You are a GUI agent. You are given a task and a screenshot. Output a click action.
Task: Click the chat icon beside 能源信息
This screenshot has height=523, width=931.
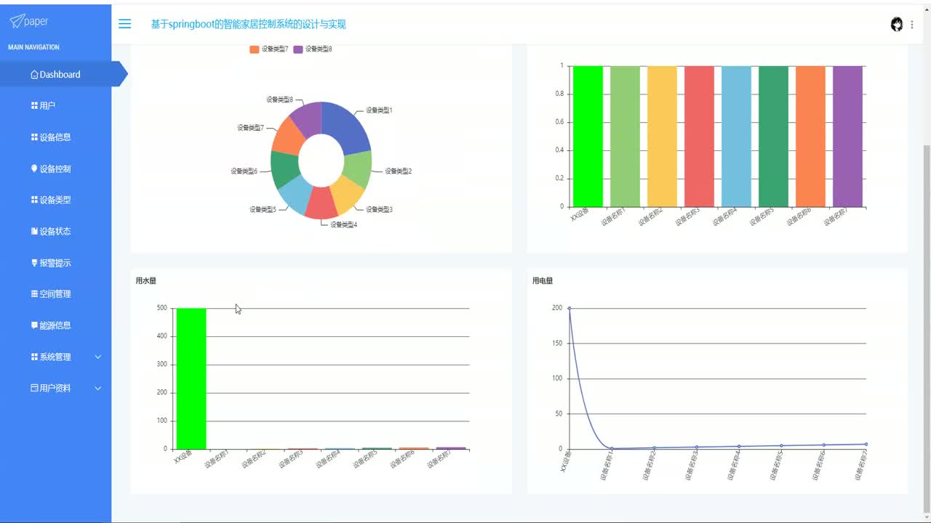(34, 325)
